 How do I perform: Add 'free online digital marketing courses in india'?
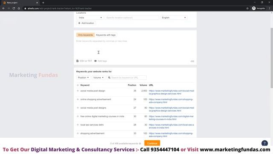click(78, 116)
